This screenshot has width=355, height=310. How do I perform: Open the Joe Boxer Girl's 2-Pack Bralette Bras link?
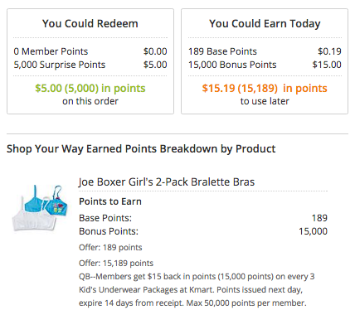point(167,182)
